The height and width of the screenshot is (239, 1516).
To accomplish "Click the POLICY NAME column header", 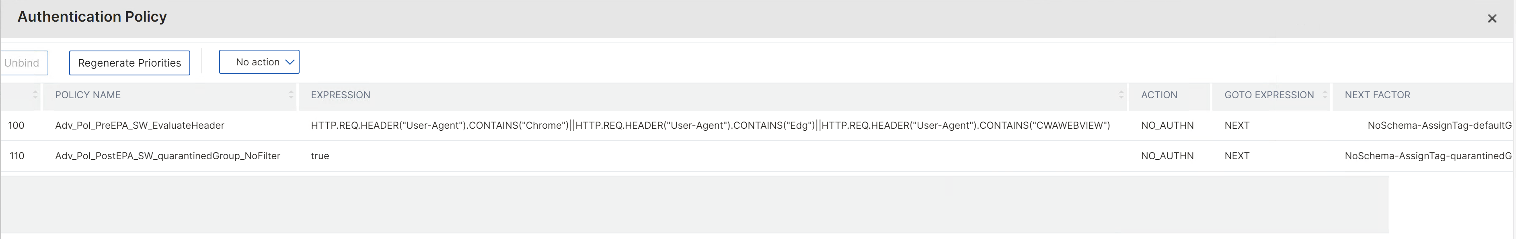I will pyautogui.click(x=88, y=95).
